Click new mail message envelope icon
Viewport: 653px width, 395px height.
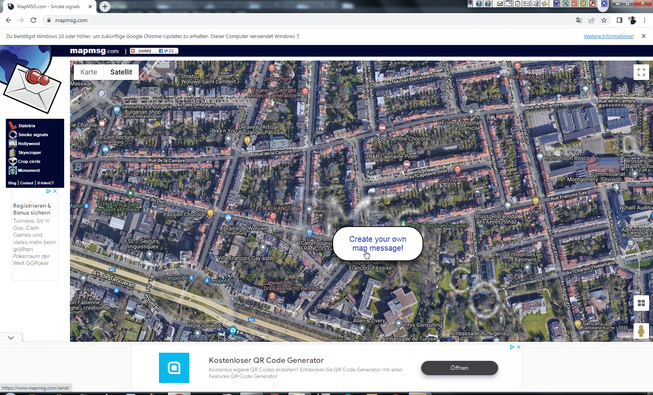coord(500,3)
